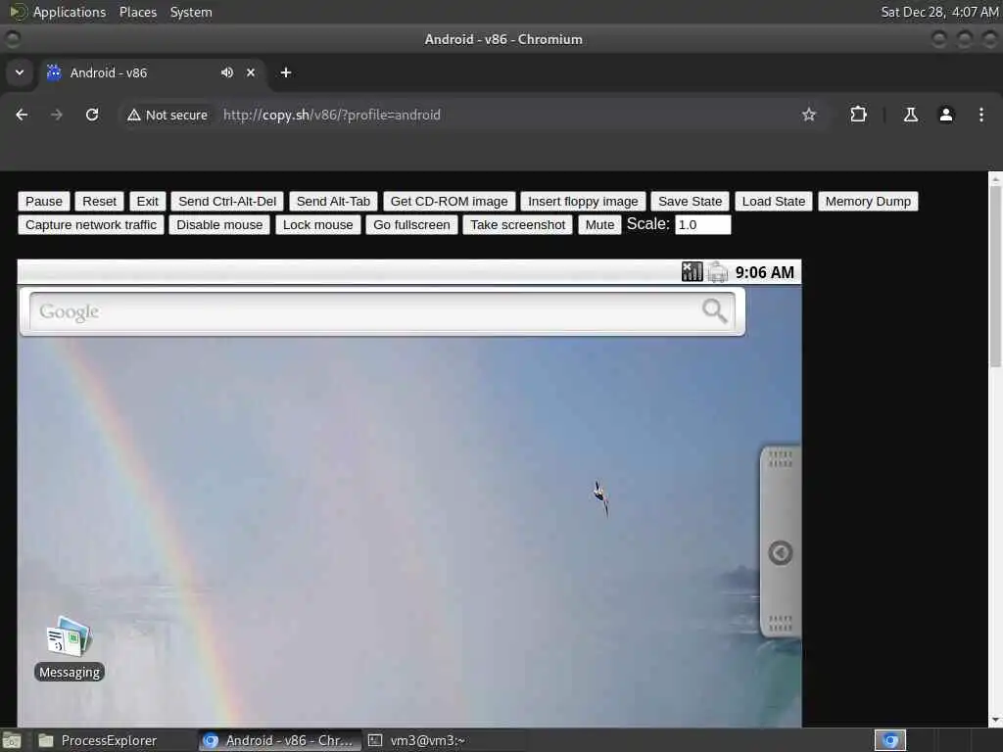Click the Not secure site info badge
Viewport: 1003px width, 752px height.
point(167,115)
